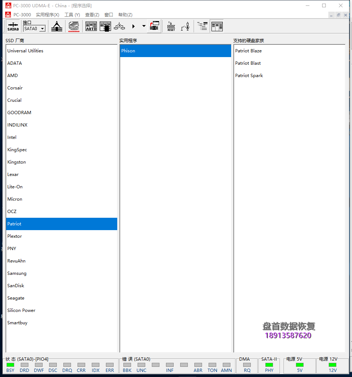Select AMD in SSD vendor list

(x=62, y=76)
